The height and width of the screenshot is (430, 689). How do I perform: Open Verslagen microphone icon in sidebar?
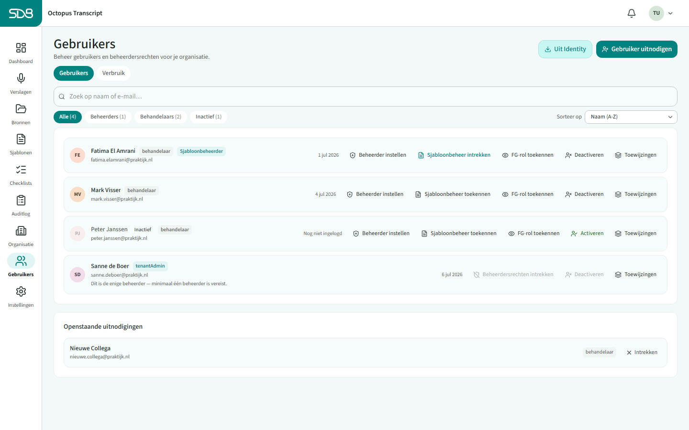pyautogui.click(x=21, y=78)
